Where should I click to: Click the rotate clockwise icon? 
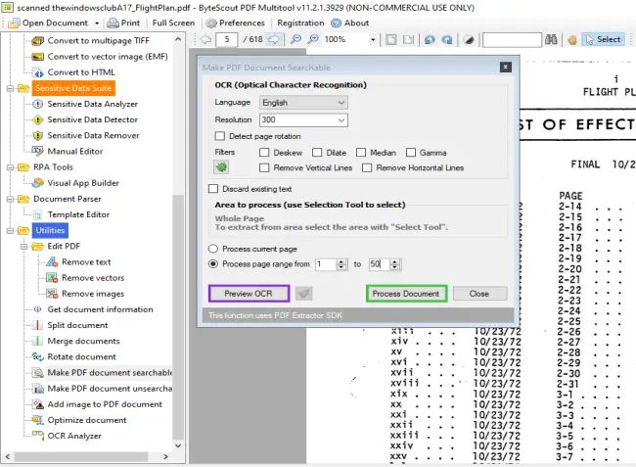(447, 39)
